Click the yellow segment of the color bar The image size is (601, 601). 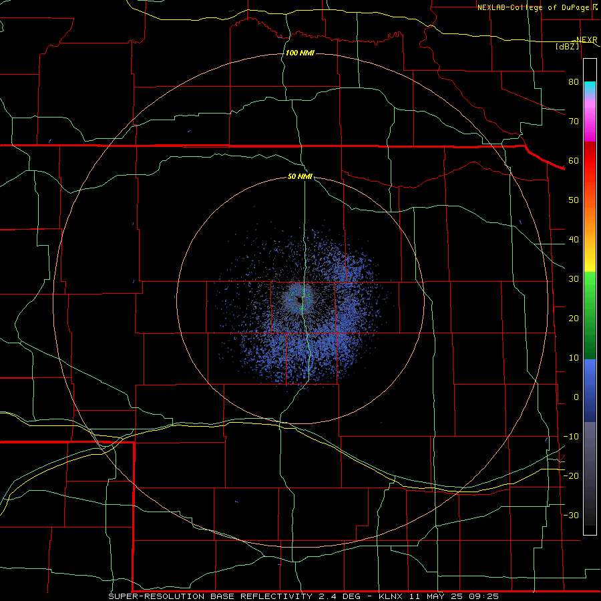pyautogui.click(x=590, y=264)
